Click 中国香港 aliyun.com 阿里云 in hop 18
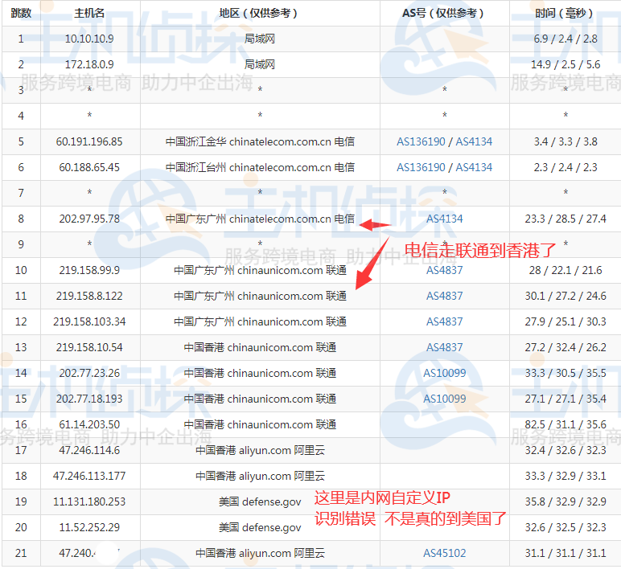 tap(260, 476)
